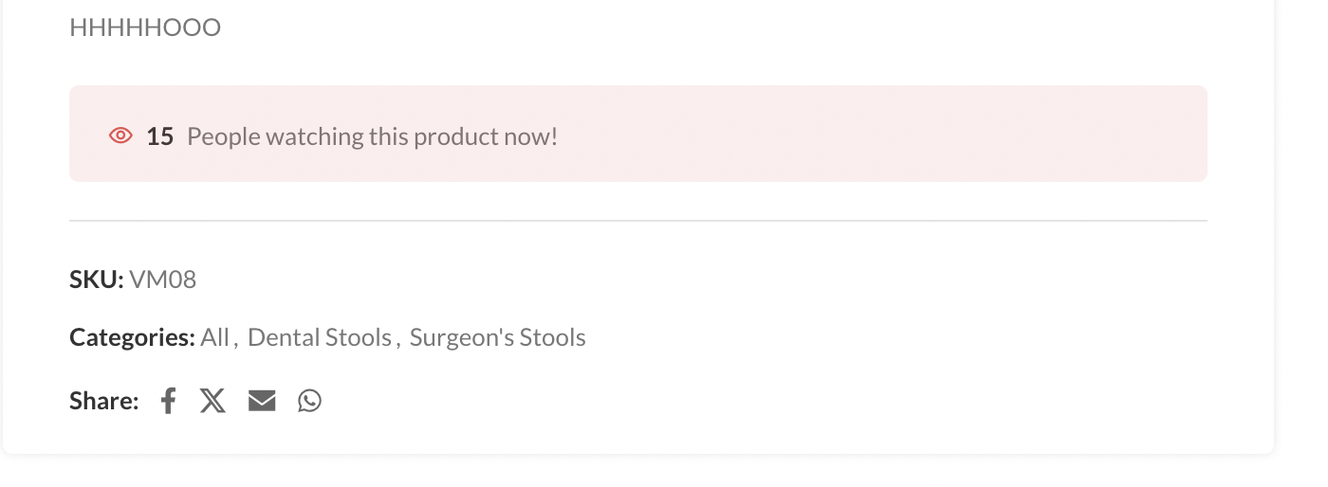Share the product on X (Twitter)
The image size is (1328, 487).
pos(212,401)
